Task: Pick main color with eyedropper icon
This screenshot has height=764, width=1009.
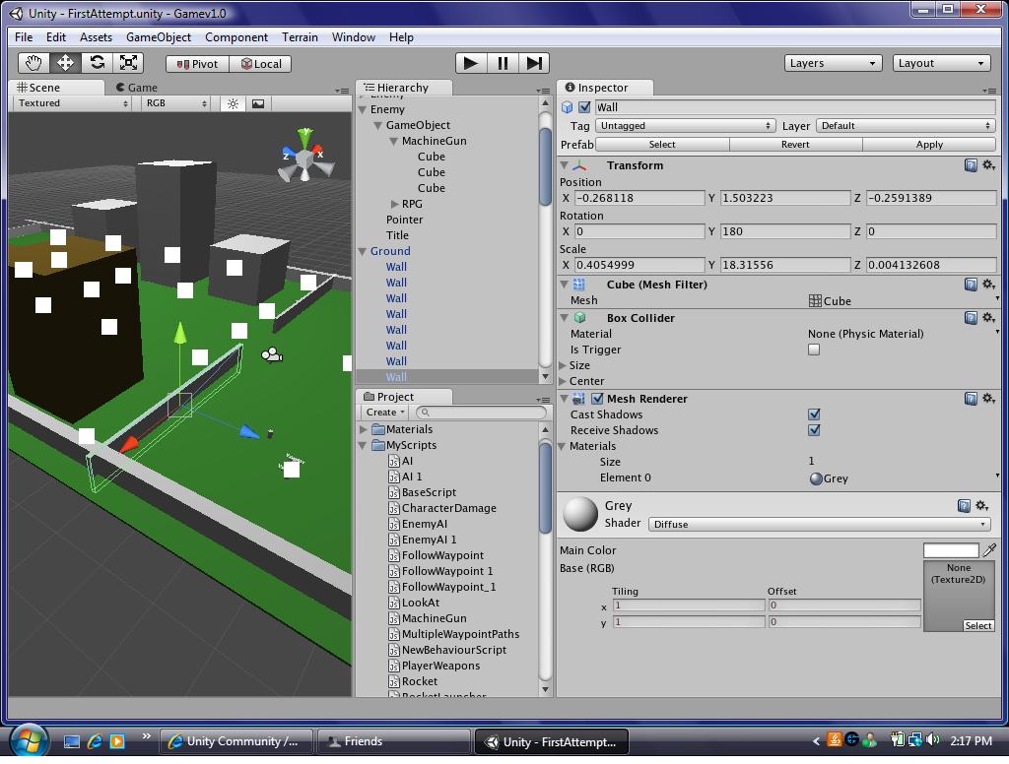Action: pos(989,550)
